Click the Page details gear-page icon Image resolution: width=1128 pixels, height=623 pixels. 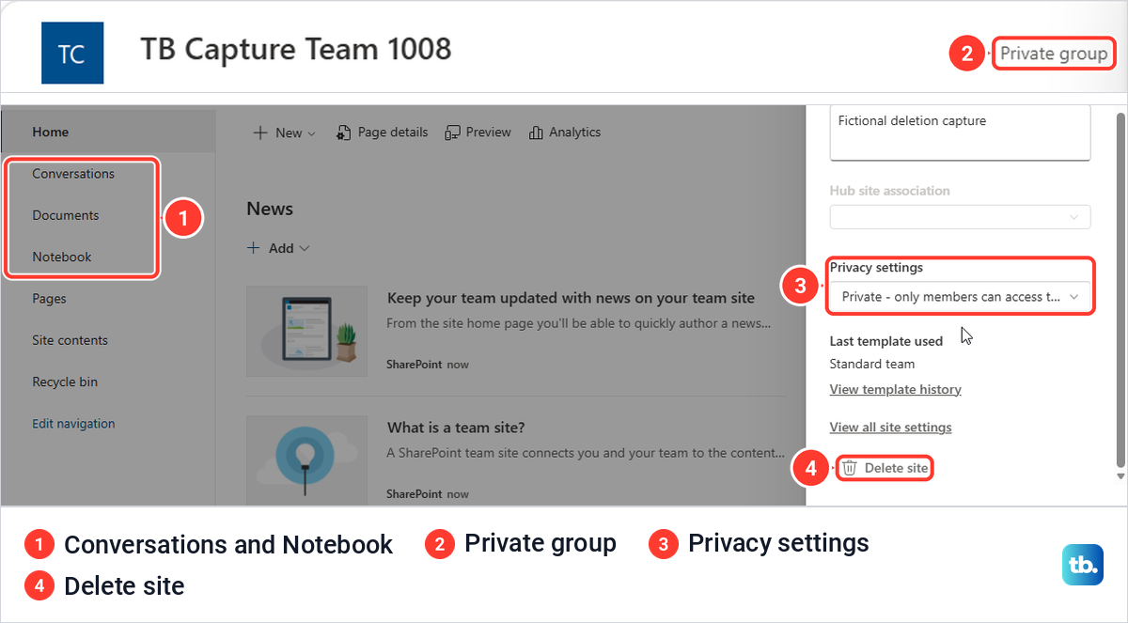coord(344,132)
